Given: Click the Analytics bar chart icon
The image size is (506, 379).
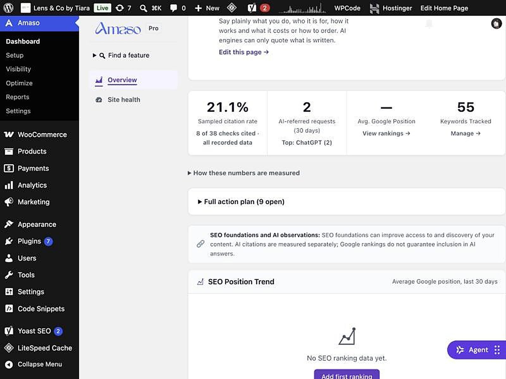Looking at the screenshot, I should pyautogui.click(x=9, y=185).
